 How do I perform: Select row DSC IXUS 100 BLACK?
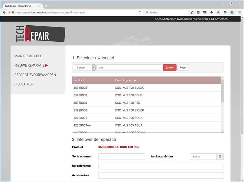point(146,88)
